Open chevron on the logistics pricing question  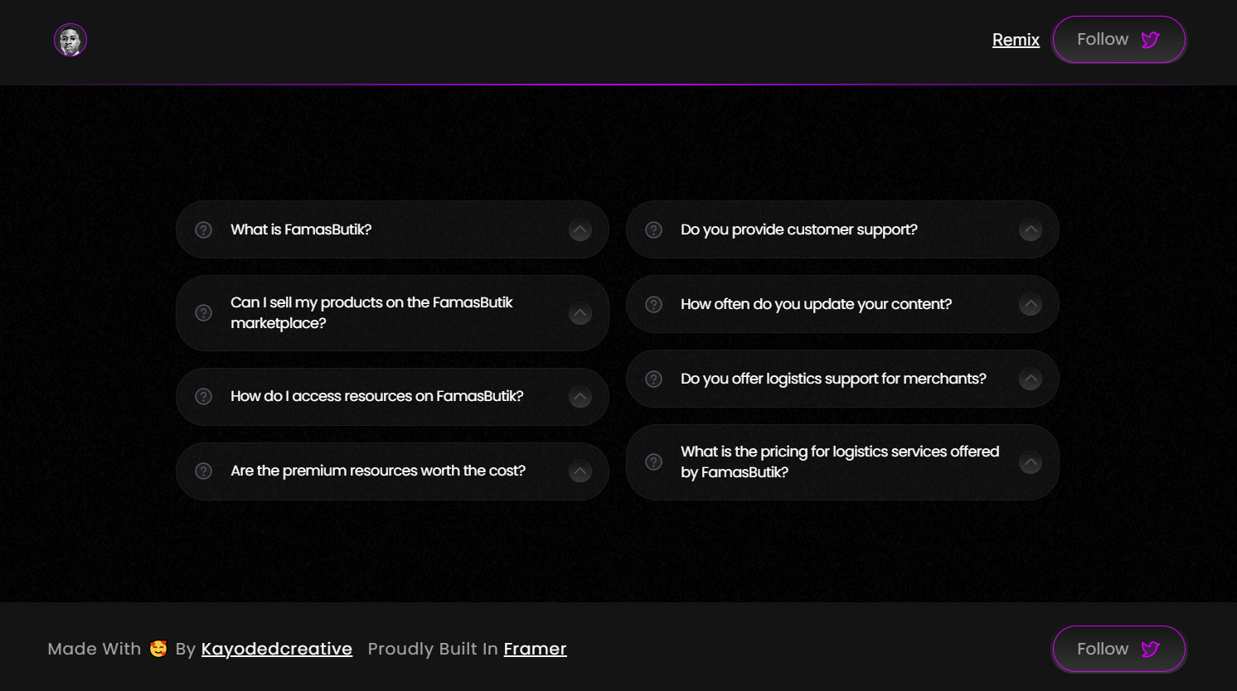point(1031,462)
